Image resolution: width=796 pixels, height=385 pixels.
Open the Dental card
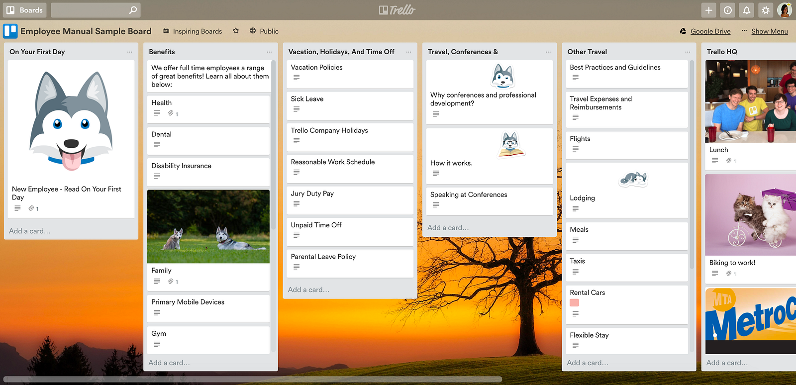[208, 140]
